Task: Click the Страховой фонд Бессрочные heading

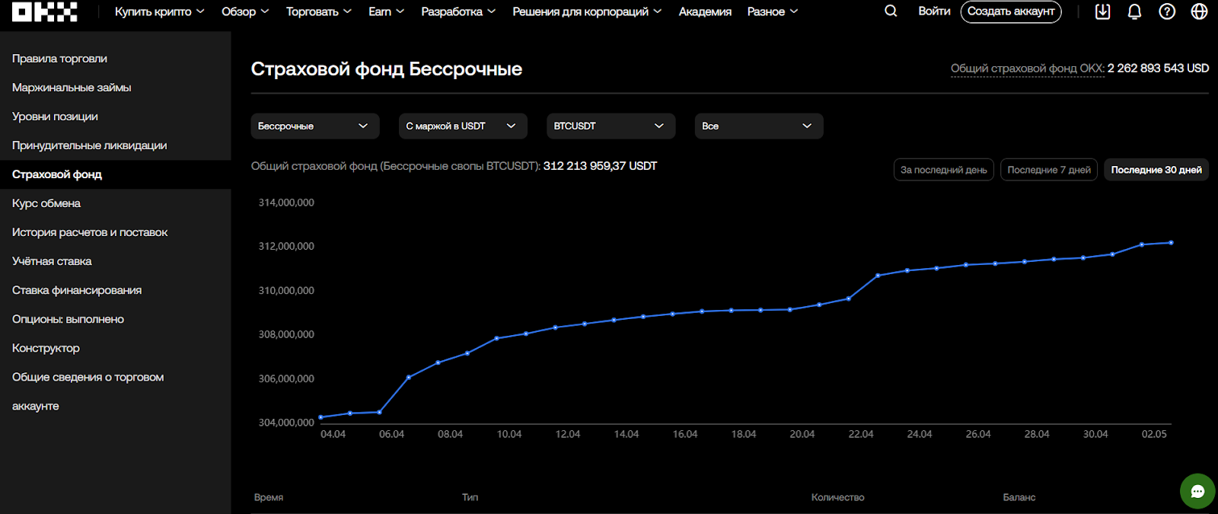Action: click(387, 69)
